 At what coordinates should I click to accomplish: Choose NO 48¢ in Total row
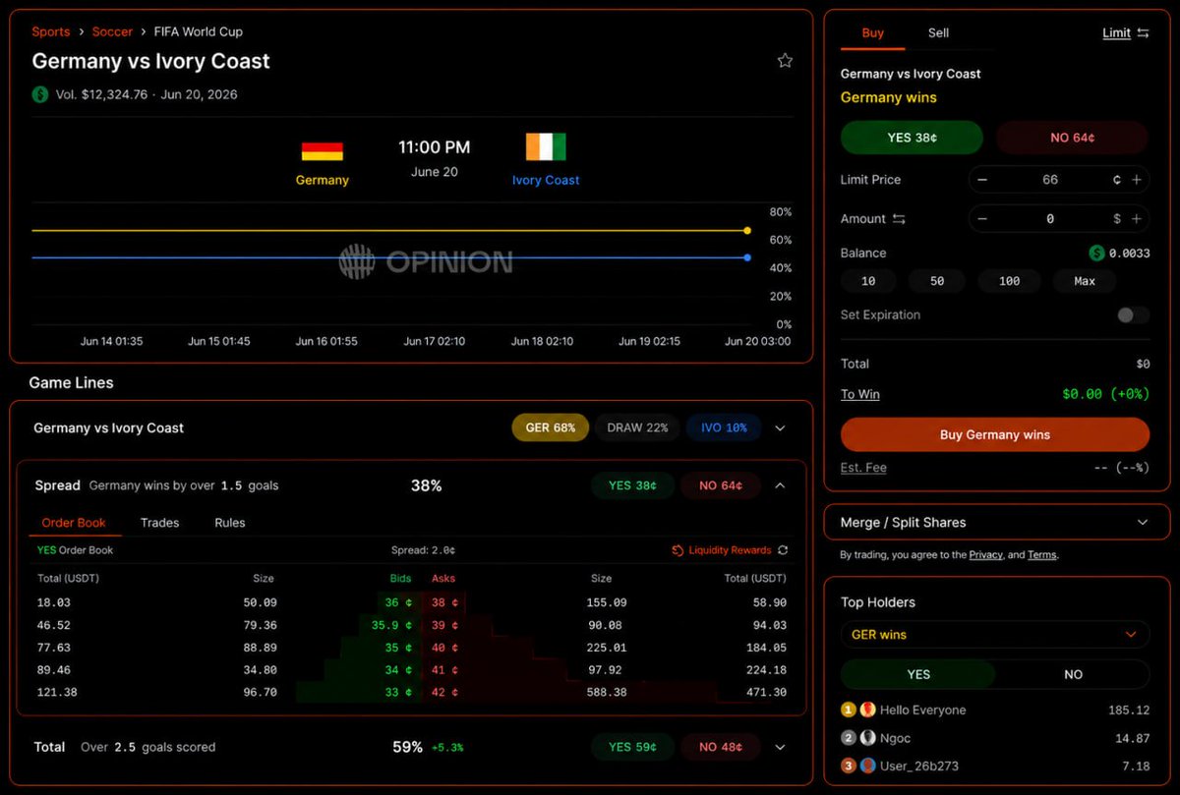coord(721,747)
